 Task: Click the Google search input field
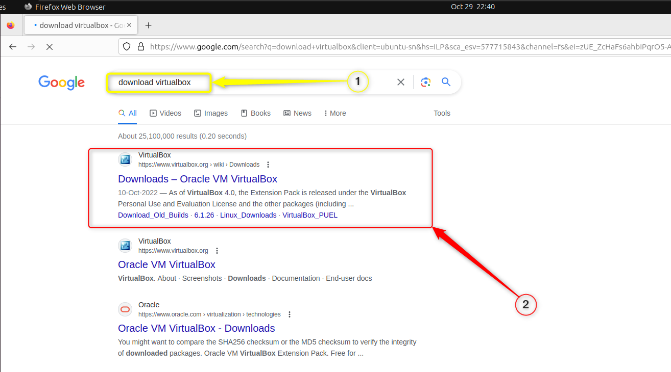(250, 82)
